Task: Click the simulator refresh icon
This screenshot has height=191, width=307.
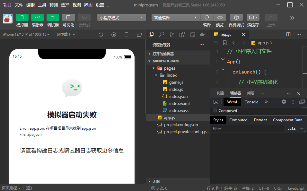Action: tap(101, 35)
